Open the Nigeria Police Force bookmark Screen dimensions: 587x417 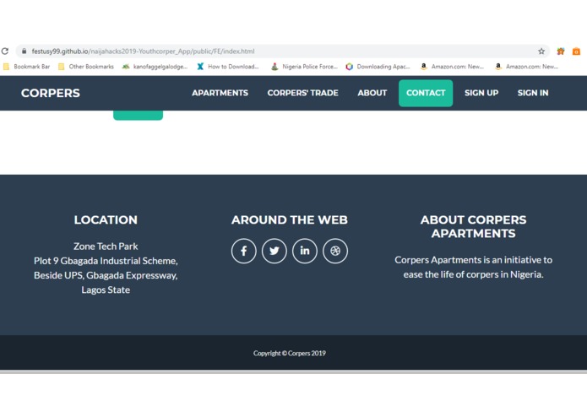pos(304,67)
